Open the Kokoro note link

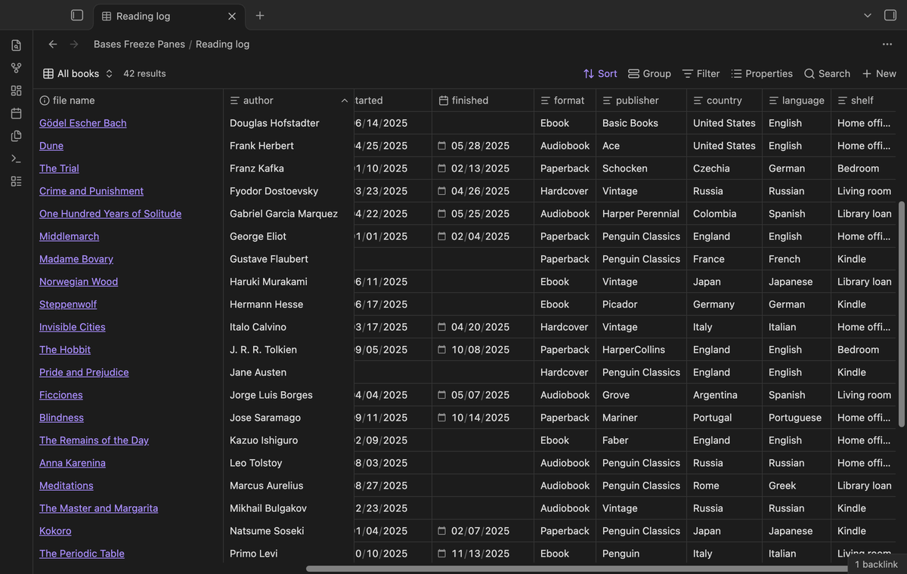[x=55, y=531]
